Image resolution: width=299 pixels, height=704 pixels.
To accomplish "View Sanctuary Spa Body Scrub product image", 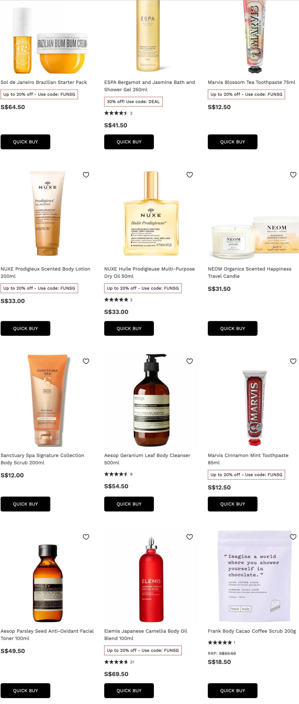I will pos(47,400).
